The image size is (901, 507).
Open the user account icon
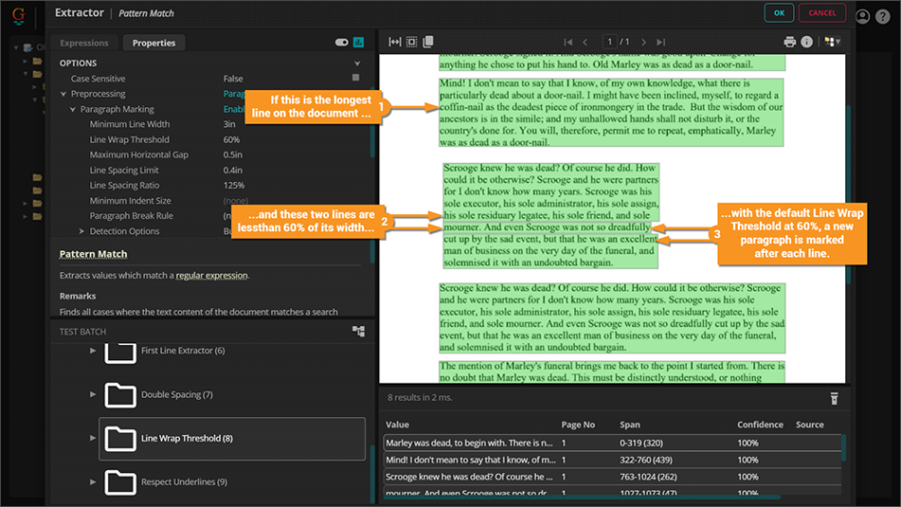pos(862,16)
